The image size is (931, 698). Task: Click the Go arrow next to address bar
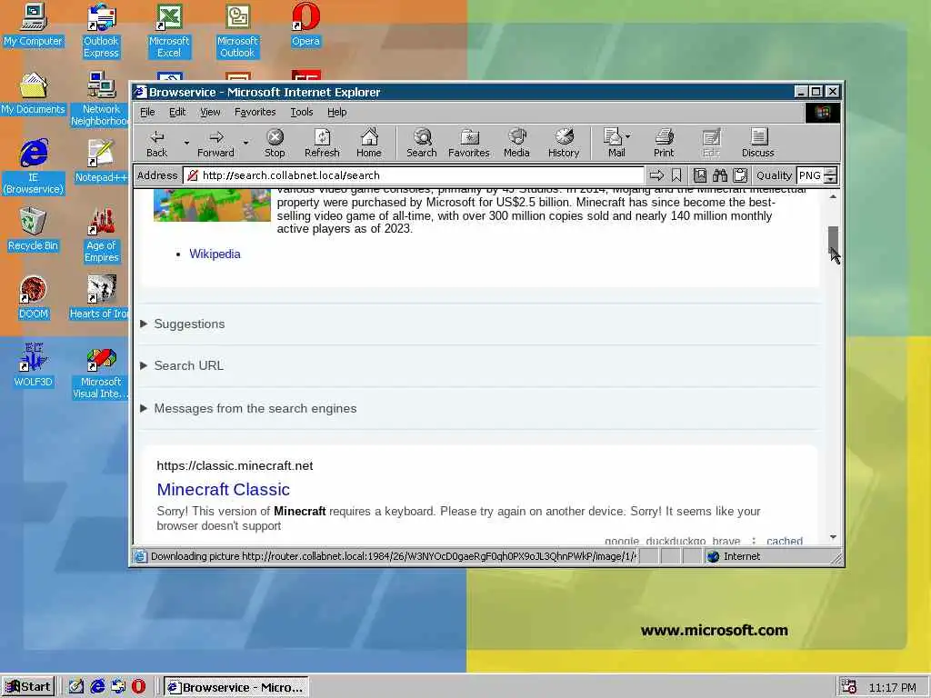point(656,175)
